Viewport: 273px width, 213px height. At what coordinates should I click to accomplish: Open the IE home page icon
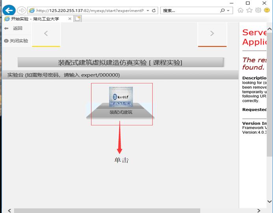240,11
